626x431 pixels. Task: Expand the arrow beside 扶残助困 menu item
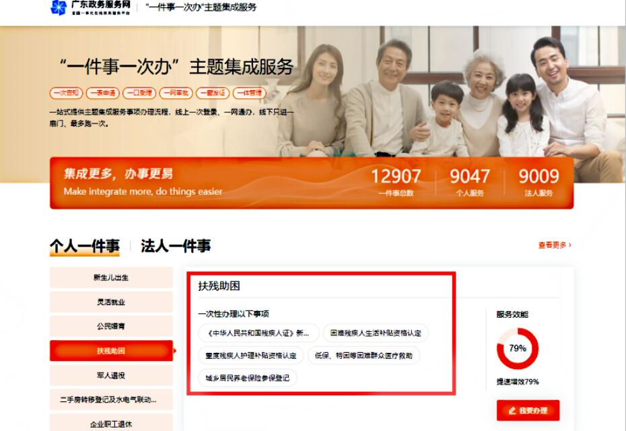click(x=175, y=350)
